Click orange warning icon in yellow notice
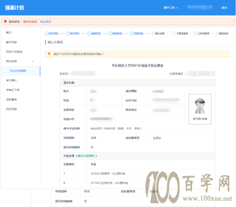 (x=49, y=54)
